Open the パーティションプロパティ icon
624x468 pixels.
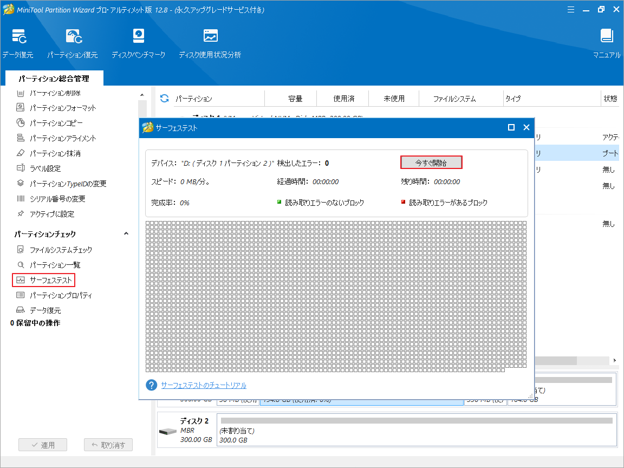(20, 295)
